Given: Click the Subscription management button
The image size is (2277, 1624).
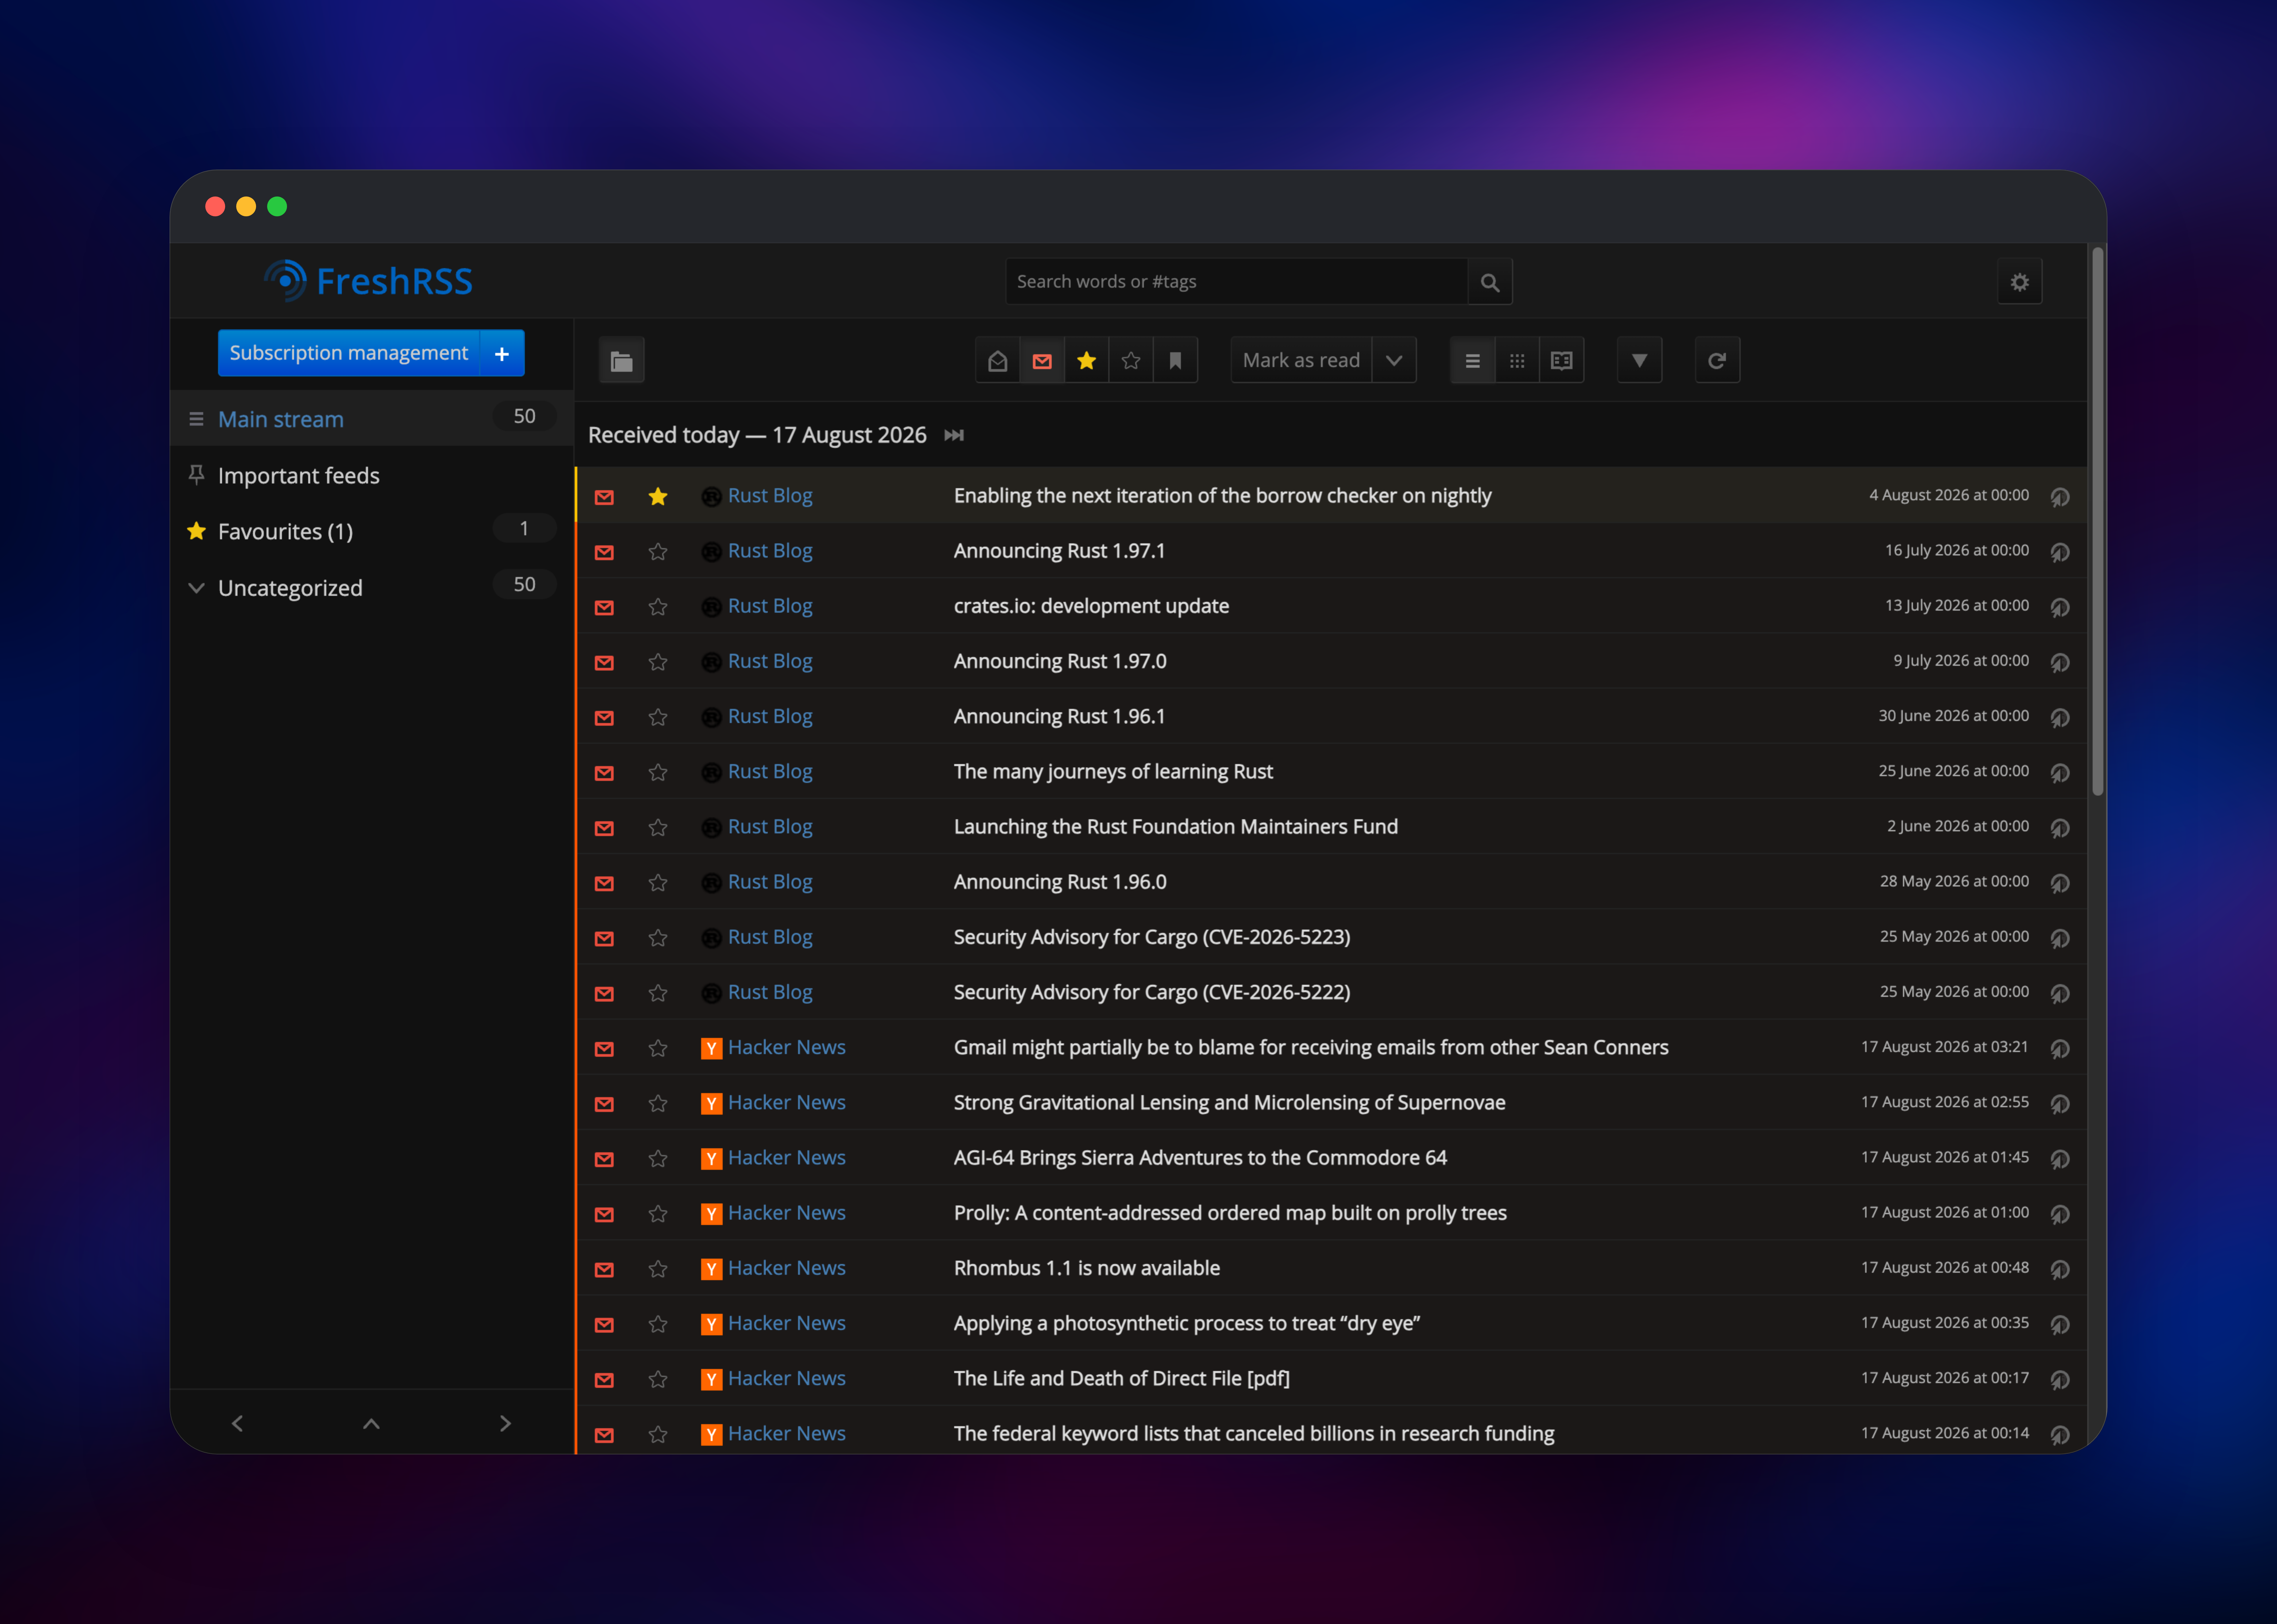Looking at the screenshot, I should coord(349,353).
